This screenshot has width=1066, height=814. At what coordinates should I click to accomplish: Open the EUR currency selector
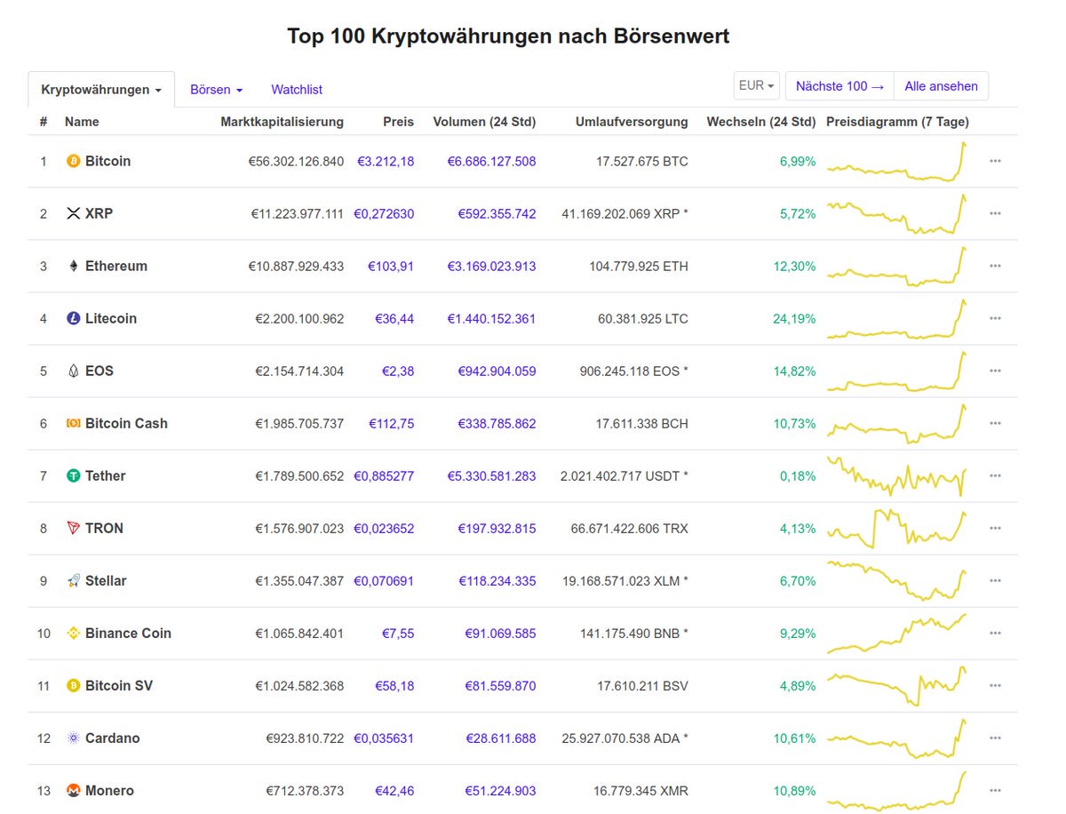pos(756,84)
